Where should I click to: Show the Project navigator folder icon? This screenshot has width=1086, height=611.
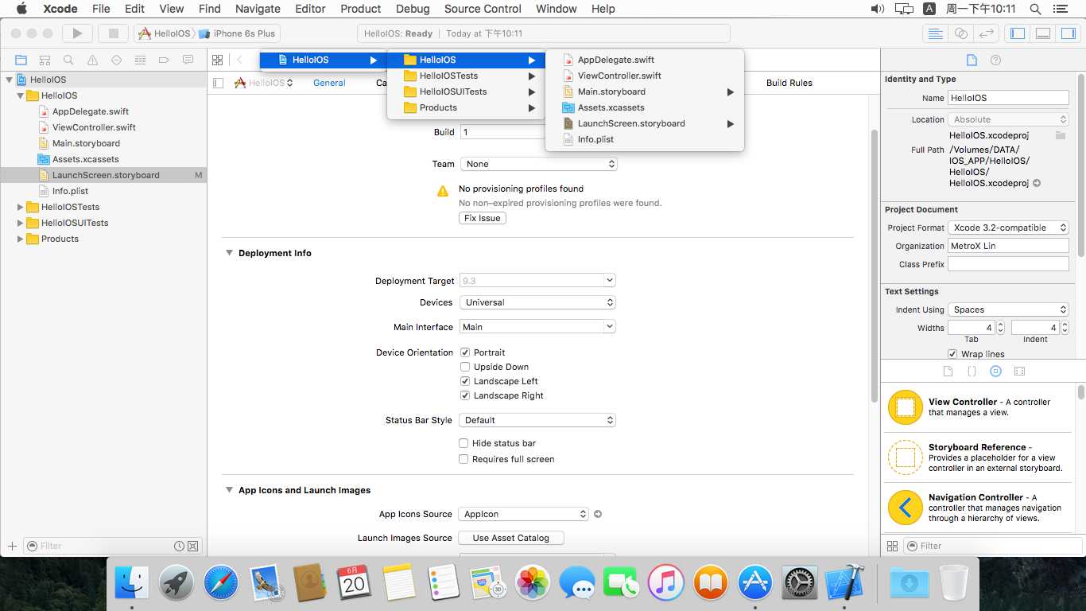click(21, 60)
